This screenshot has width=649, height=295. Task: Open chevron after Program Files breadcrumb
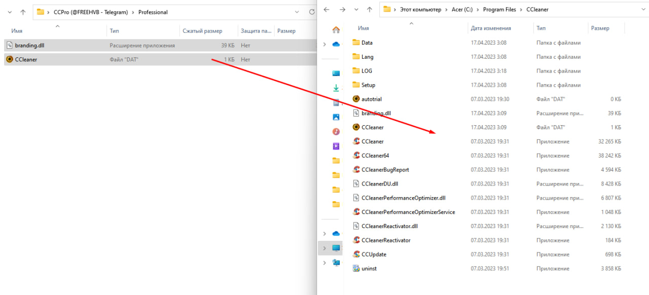click(521, 10)
